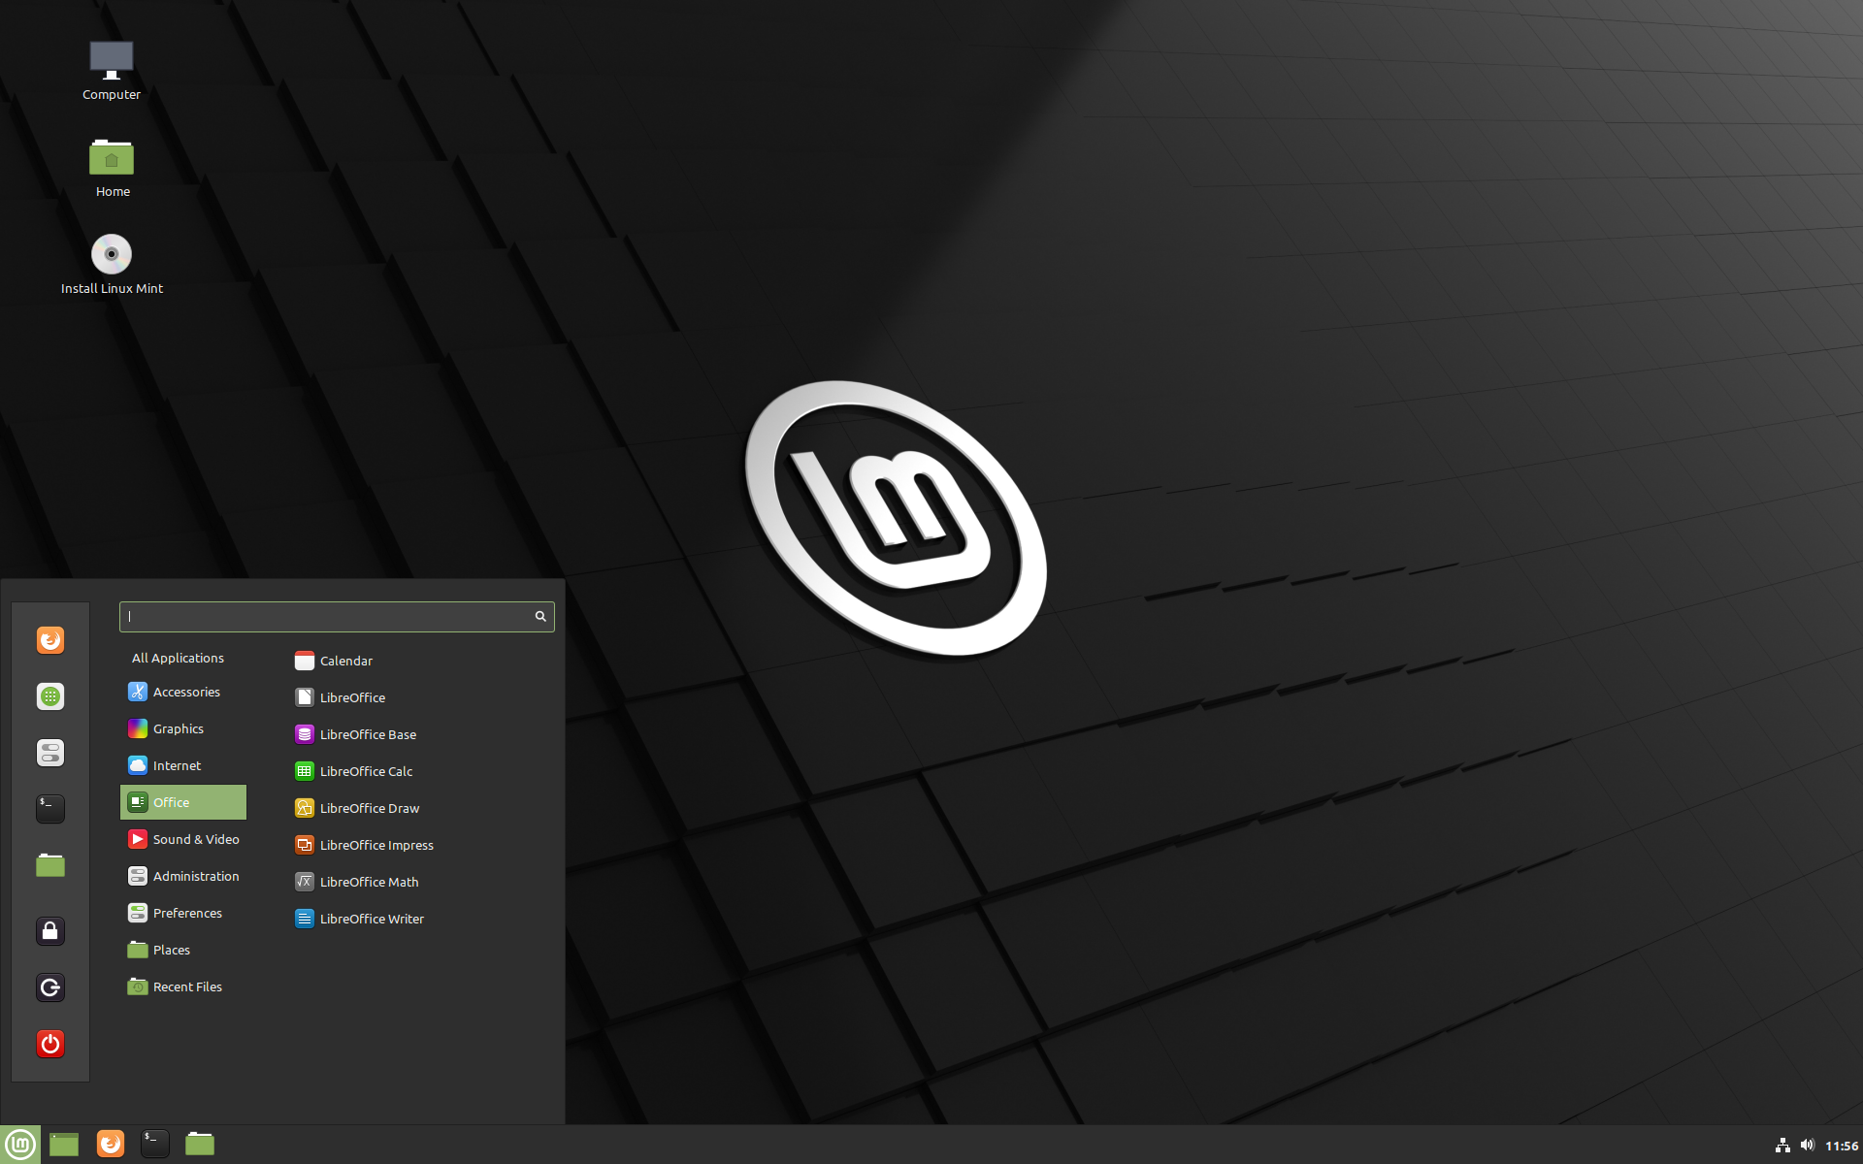The image size is (1863, 1164).
Task: Click the Home folder desktop icon
Action: coord(112,160)
